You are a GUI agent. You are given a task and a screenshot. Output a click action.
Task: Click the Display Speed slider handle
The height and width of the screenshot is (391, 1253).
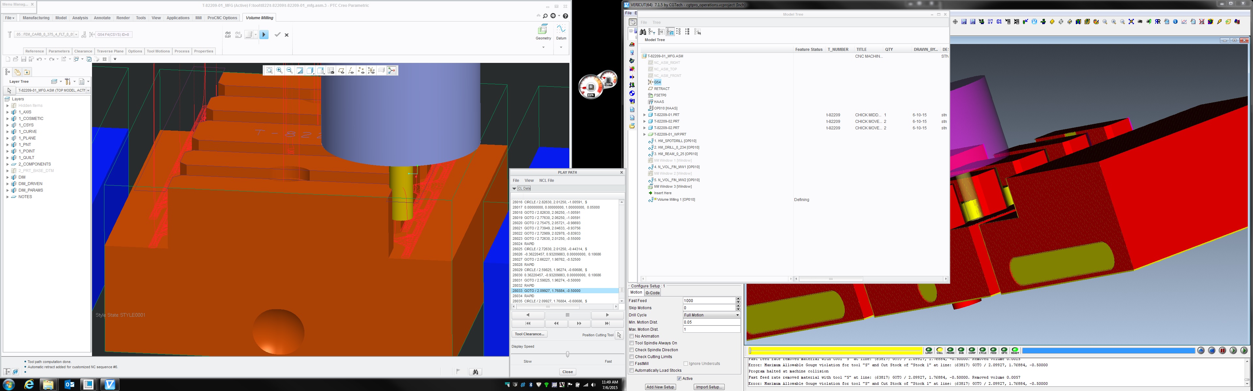tap(567, 354)
